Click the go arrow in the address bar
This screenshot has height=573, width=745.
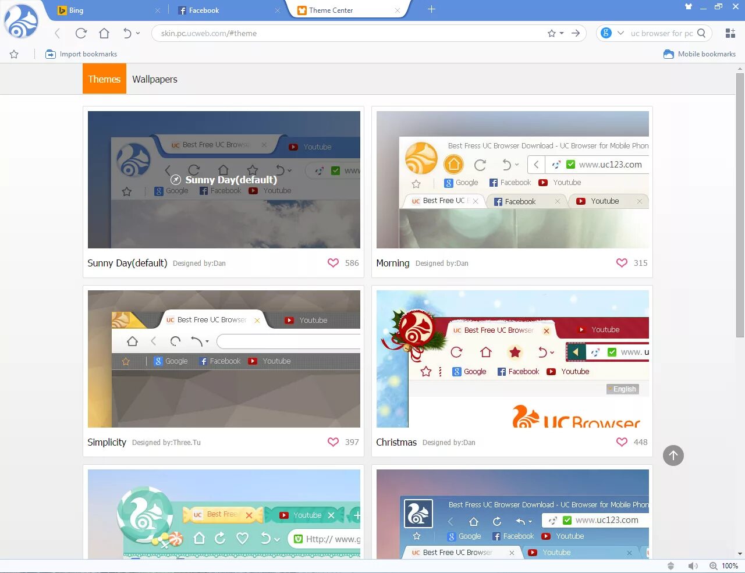[x=576, y=33]
